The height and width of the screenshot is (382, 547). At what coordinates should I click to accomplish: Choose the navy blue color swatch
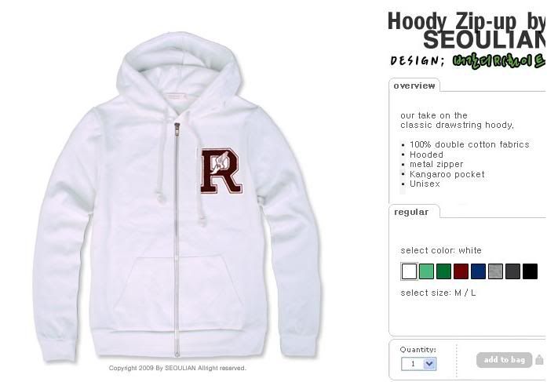tap(478, 271)
